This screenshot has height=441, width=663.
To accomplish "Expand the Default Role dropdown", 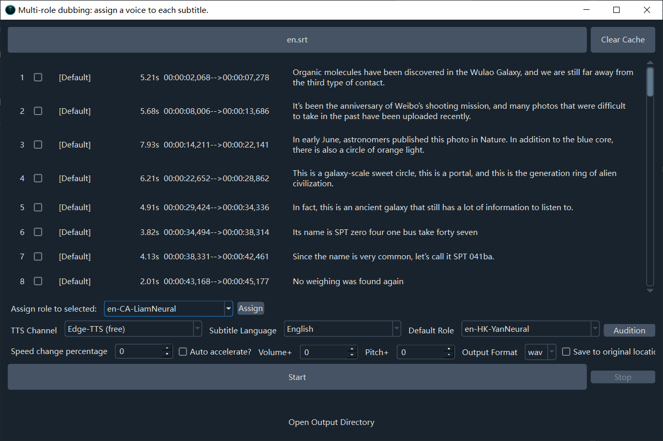I will pos(595,329).
